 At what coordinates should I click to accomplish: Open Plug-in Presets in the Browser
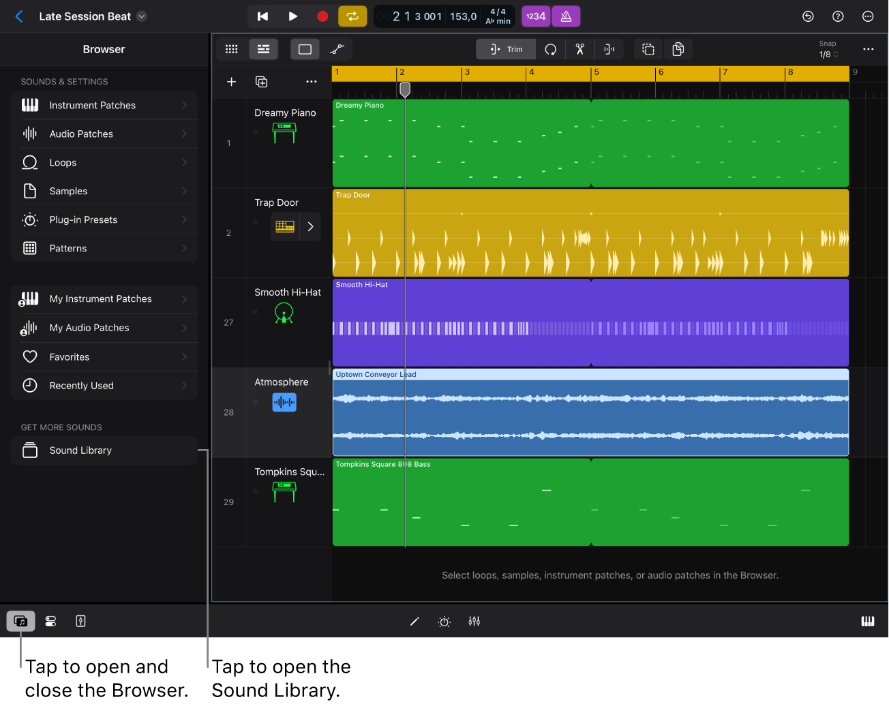point(104,219)
